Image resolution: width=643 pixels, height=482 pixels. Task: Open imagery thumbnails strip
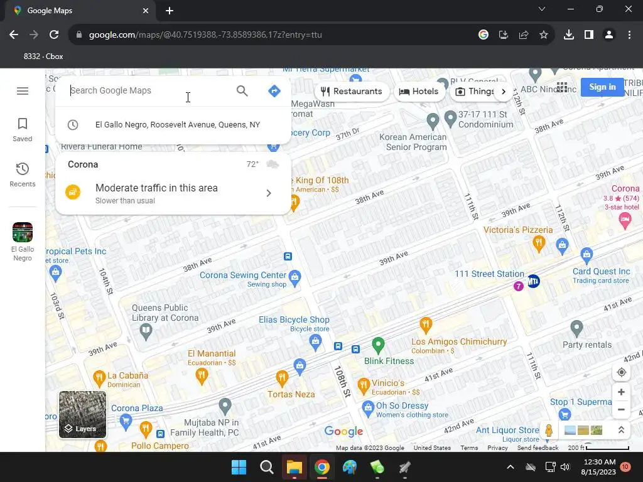tap(583, 430)
